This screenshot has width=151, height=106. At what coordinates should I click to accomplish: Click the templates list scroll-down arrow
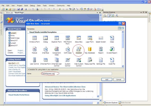(123, 66)
